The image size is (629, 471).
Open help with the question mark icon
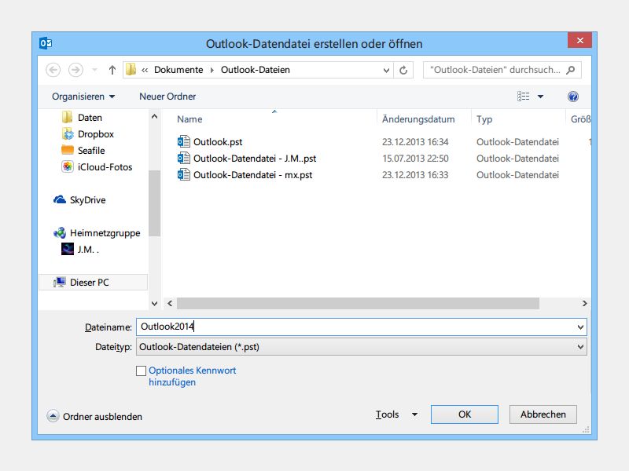573,97
